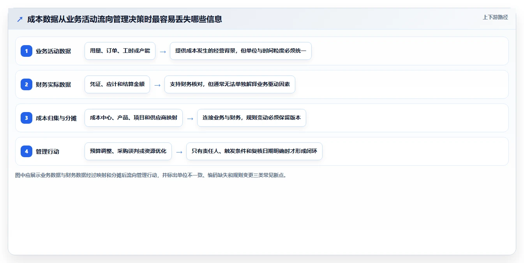Click the title about 成本数据 flowing to 管理决策
This screenshot has height=263, width=524.
click(x=125, y=19)
